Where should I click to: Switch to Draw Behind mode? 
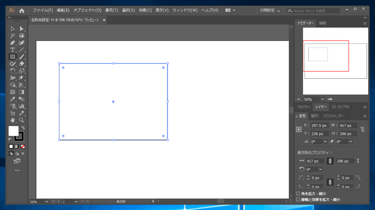17,153
